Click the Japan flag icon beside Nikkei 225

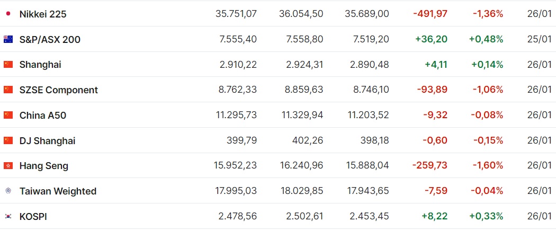8,14
